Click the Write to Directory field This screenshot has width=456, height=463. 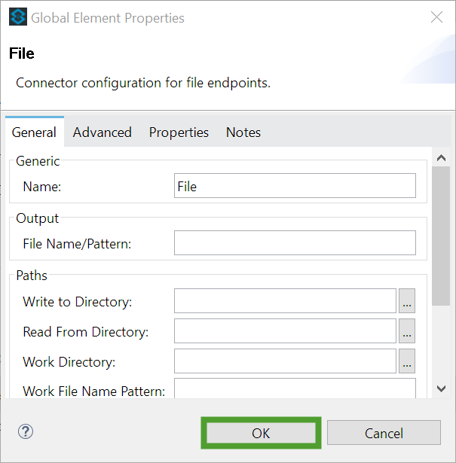tap(285, 301)
